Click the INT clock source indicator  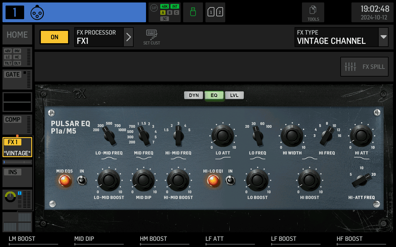click(x=175, y=6)
